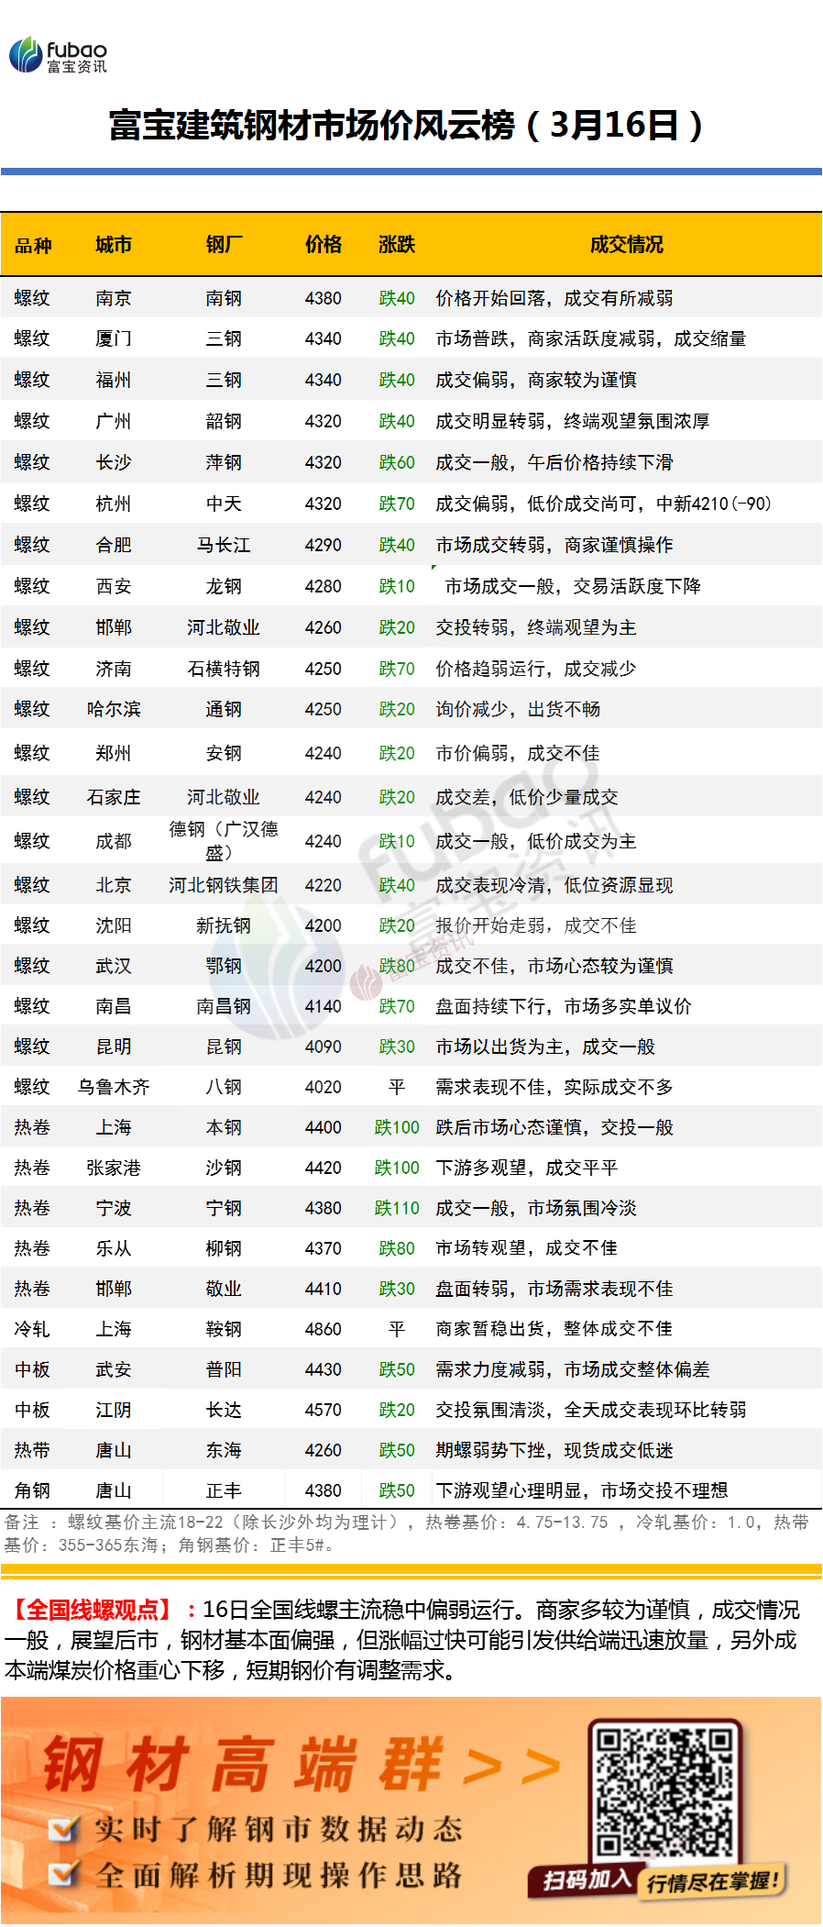
Task: Click the mill cell 河北钢铁集团
Action: [224, 885]
